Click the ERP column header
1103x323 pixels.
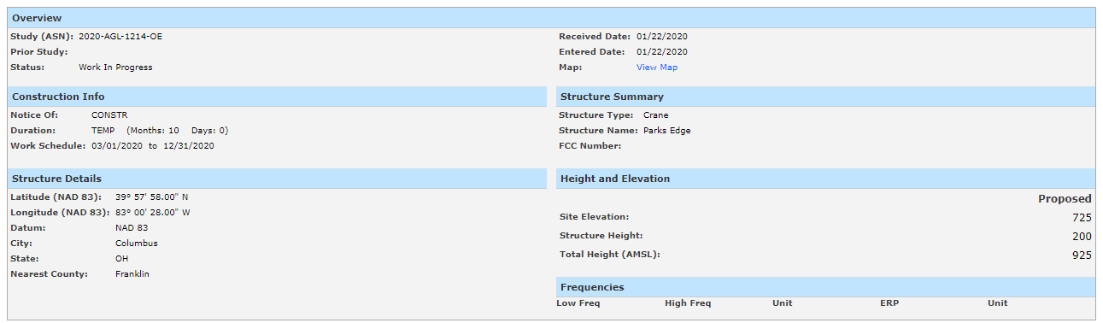(889, 303)
